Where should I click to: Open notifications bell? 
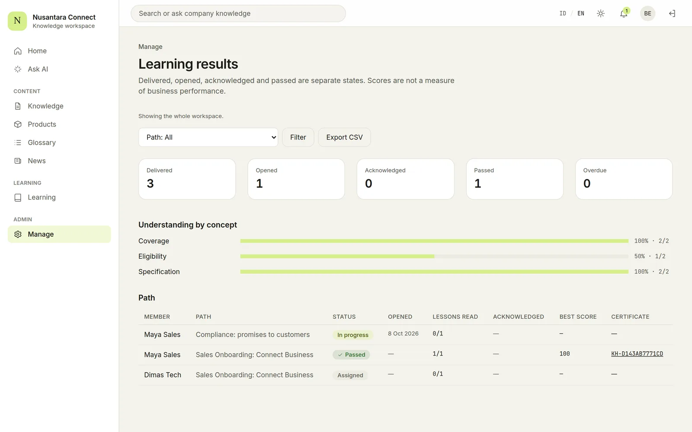624,13
